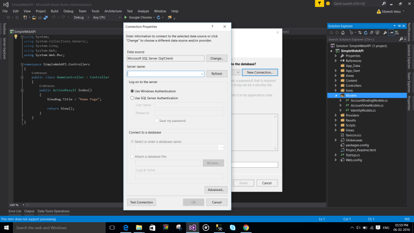Click the Collapse All icon in Solution Explorer

(x=371, y=32)
